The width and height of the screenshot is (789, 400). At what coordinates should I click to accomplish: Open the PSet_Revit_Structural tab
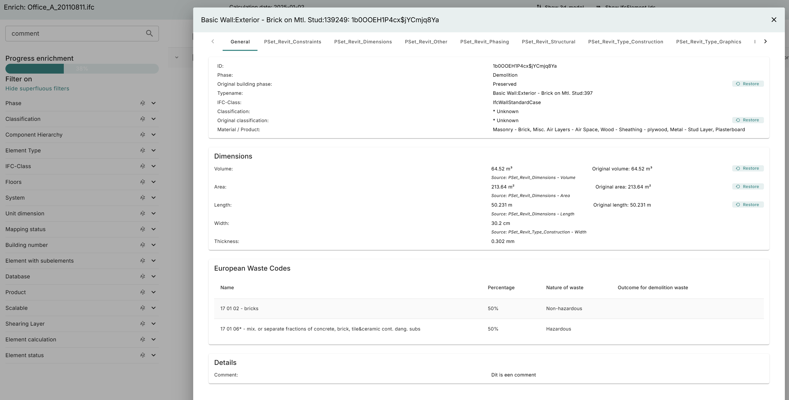(x=549, y=42)
